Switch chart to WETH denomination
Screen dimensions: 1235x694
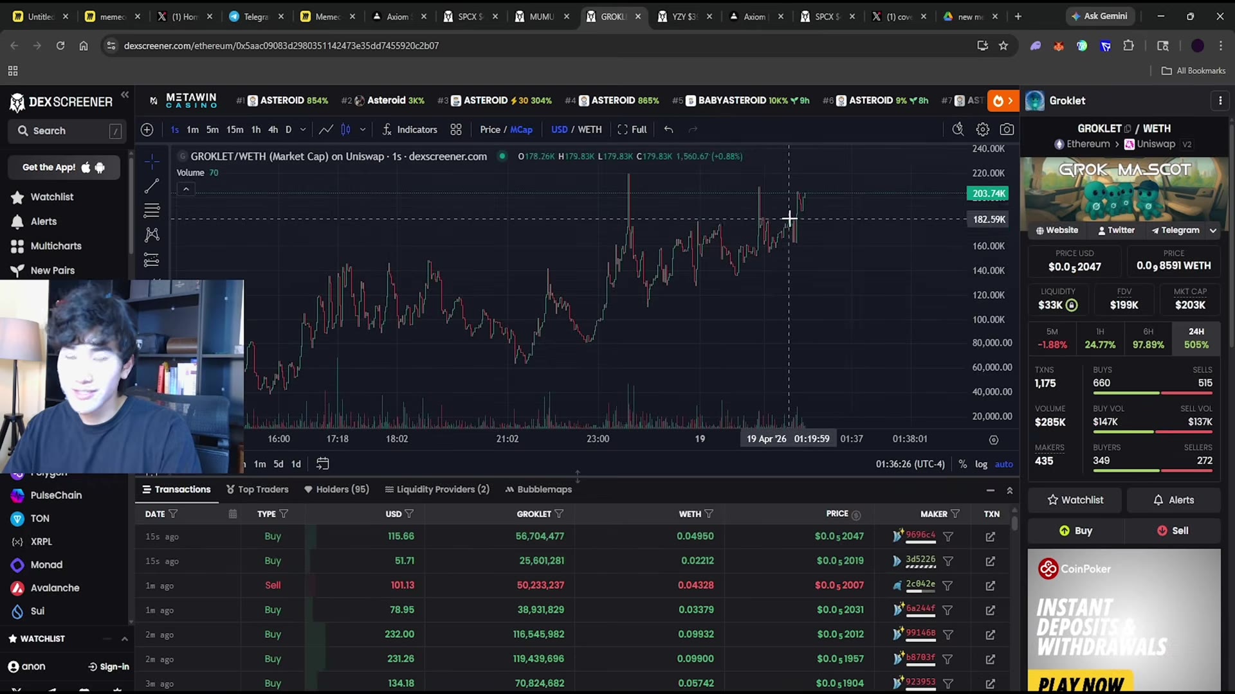point(589,130)
